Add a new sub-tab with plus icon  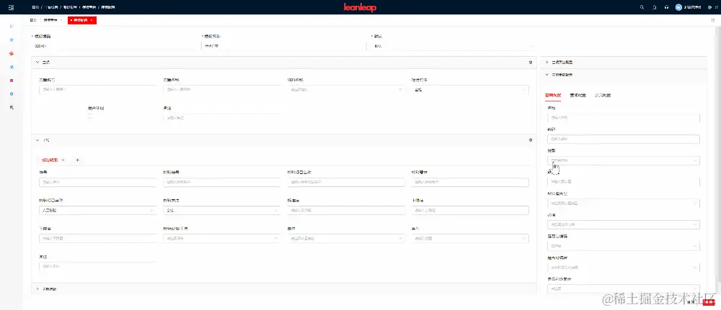click(77, 160)
